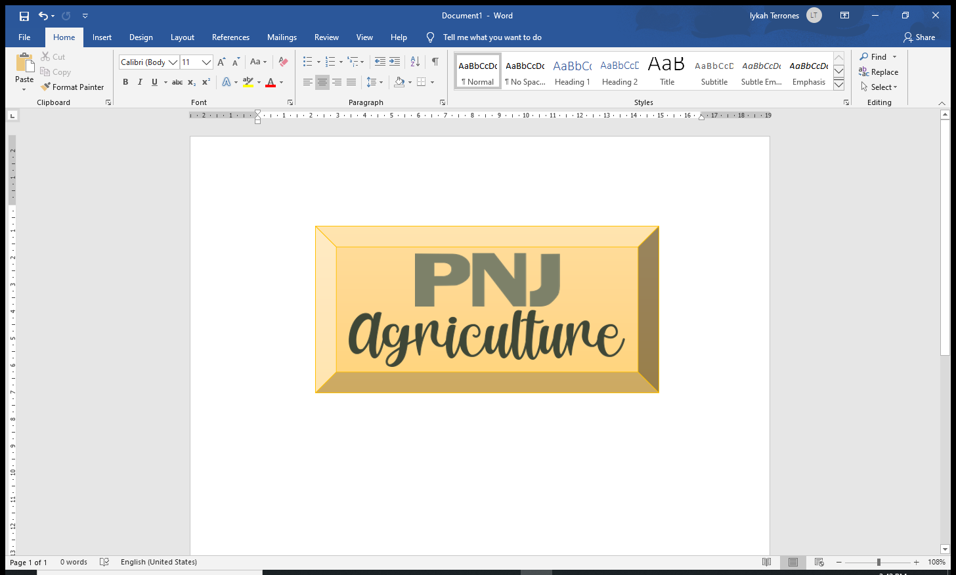Toggle Italic text formatting

click(140, 82)
